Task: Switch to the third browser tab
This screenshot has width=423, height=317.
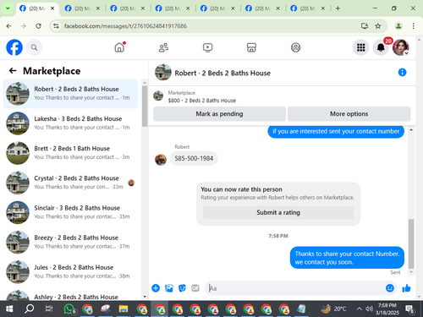Action: coord(127,8)
